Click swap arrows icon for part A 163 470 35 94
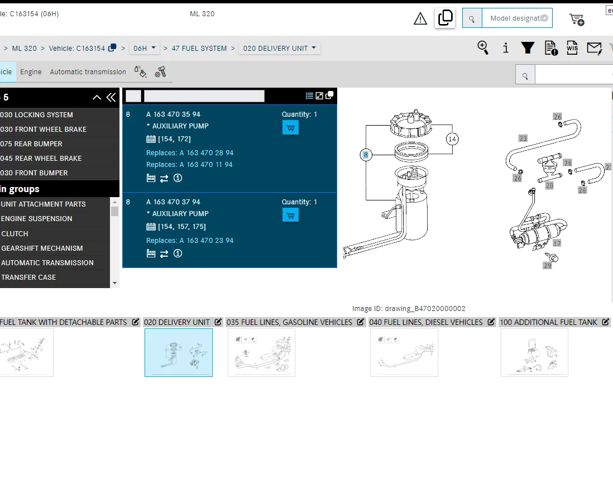Viewport: 613px width, 488px height. click(x=164, y=178)
